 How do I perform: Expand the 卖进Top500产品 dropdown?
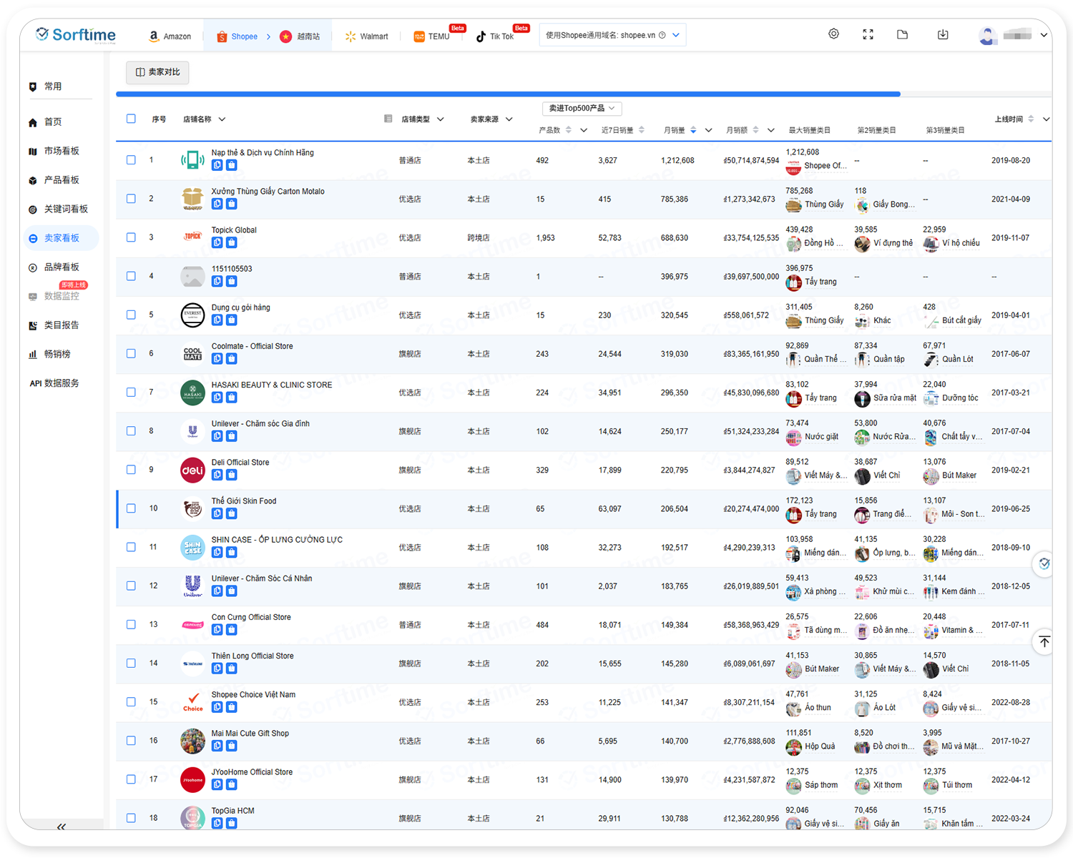pos(582,108)
